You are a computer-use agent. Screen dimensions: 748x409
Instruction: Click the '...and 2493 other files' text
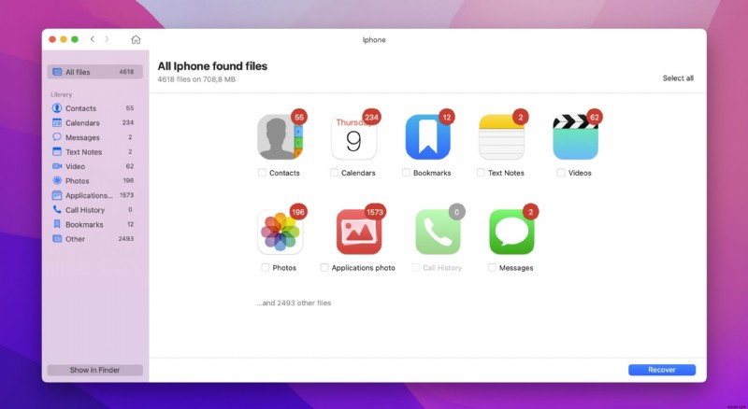click(294, 303)
